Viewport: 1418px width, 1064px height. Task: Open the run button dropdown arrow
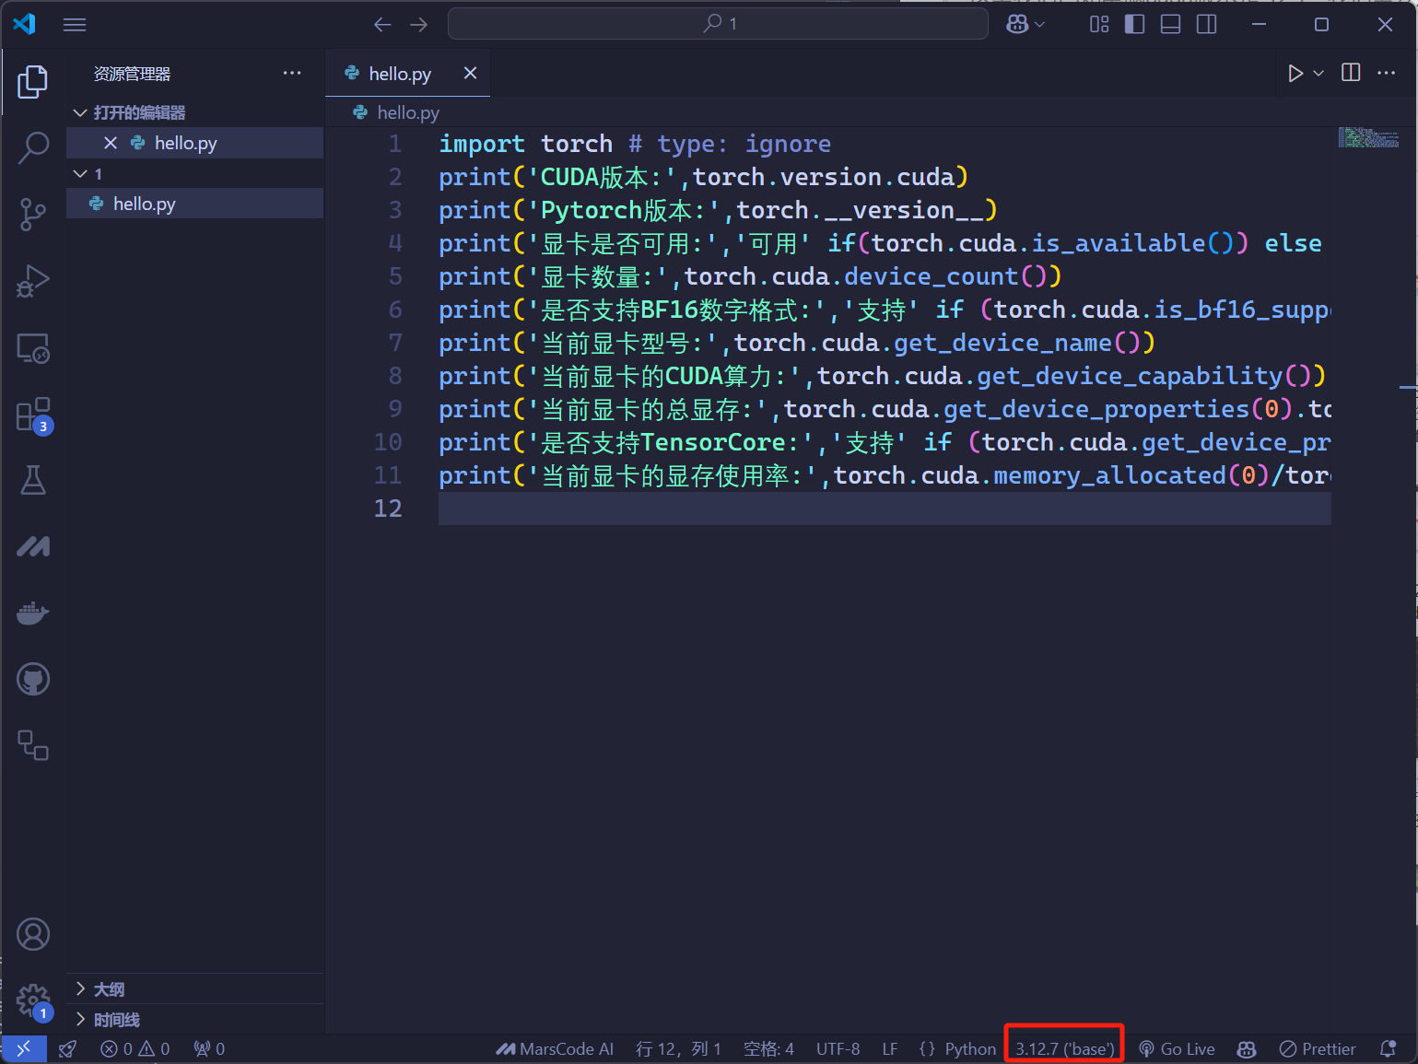(x=1318, y=74)
